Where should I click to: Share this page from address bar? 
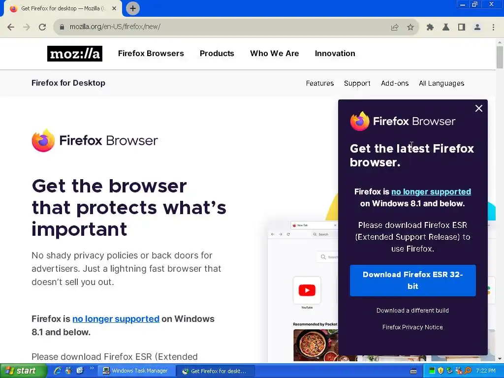coord(395,28)
